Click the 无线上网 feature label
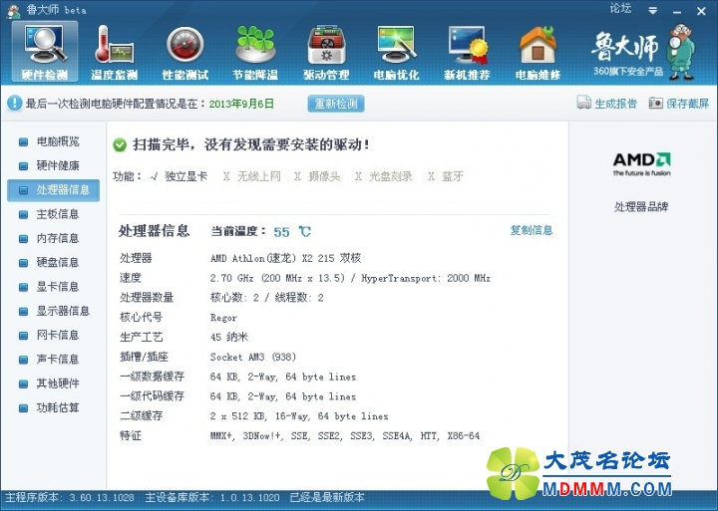 tap(258, 176)
